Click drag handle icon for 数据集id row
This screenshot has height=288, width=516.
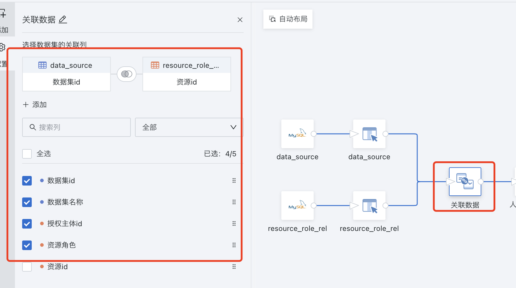coord(234,180)
